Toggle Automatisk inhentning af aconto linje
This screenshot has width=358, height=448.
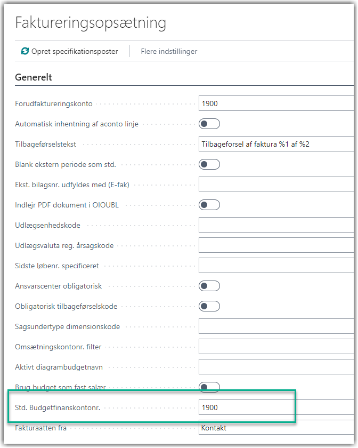(x=209, y=124)
